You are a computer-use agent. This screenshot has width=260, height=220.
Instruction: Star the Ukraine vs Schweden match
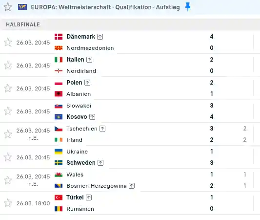point(8,157)
